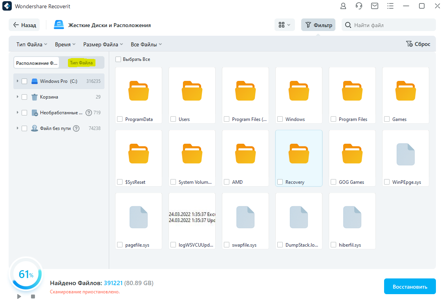The height and width of the screenshot is (302, 443).
Task: Tick the hiberfil.sys checkbox
Action: coord(333,245)
